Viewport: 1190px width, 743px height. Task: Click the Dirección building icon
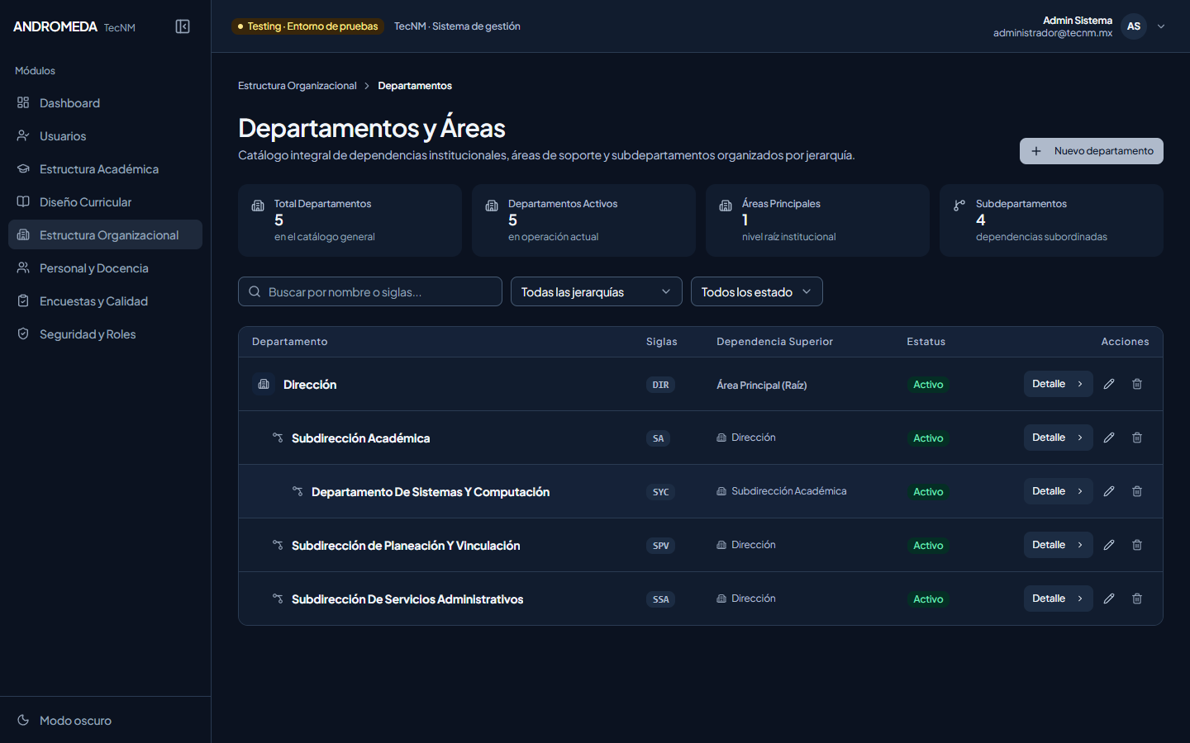[264, 384]
